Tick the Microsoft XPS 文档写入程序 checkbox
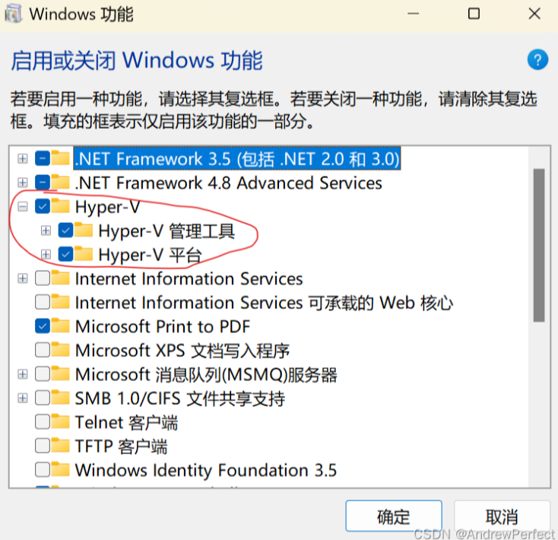The image size is (558, 540). [43, 350]
